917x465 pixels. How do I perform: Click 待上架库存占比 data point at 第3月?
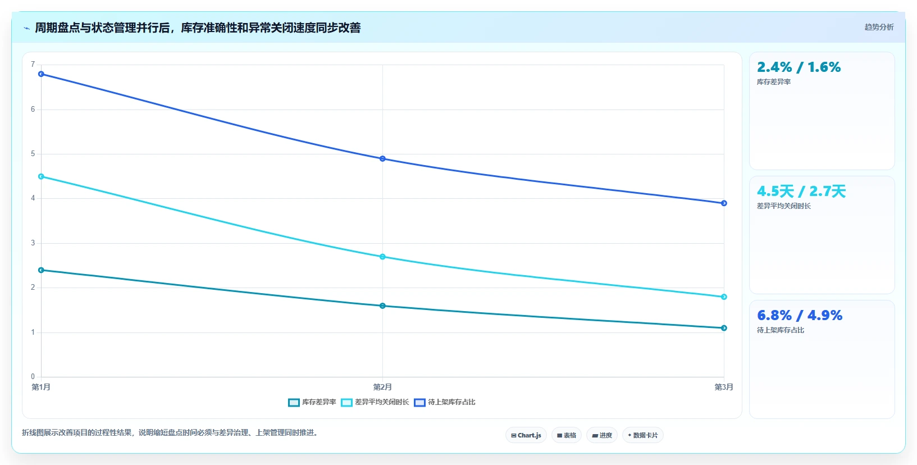click(724, 203)
